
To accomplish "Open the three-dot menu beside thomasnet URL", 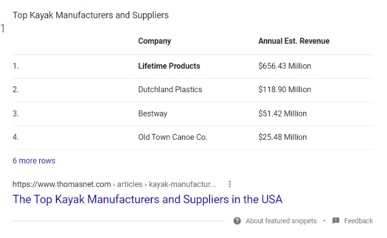I will point(230,184).
